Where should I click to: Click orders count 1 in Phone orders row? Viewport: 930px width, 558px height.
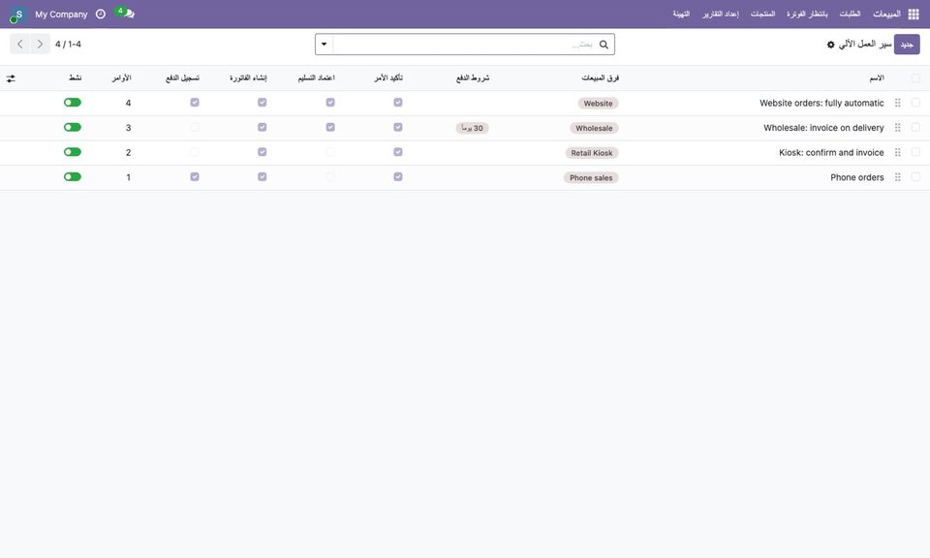tap(128, 178)
